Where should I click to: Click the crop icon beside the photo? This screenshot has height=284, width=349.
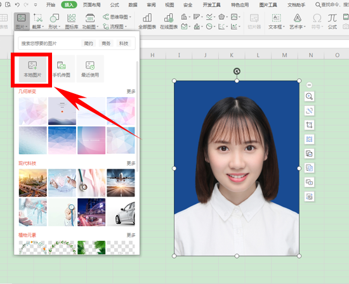(x=309, y=125)
